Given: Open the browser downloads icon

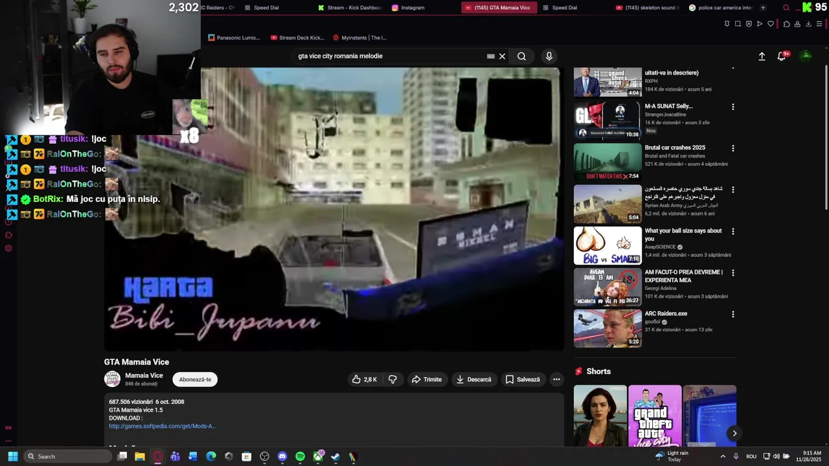Looking at the screenshot, I should click(x=808, y=24).
